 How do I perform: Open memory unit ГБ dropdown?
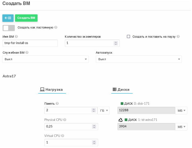104,111
